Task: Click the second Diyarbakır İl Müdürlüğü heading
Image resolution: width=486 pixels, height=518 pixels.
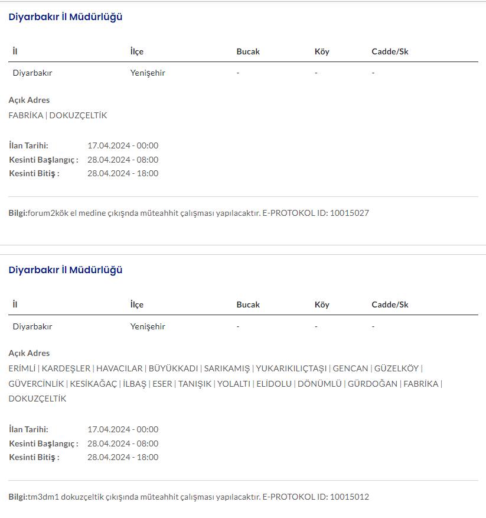Action: tap(65, 270)
